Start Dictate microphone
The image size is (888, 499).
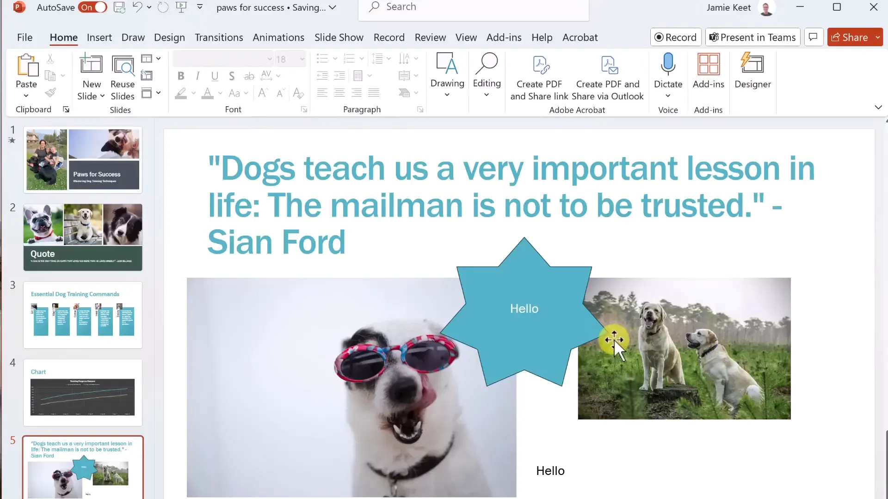[x=668, y=71]
